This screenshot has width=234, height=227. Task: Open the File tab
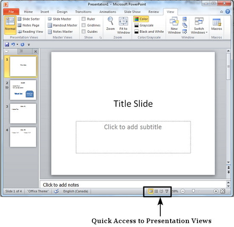click(x=11, y=11)
